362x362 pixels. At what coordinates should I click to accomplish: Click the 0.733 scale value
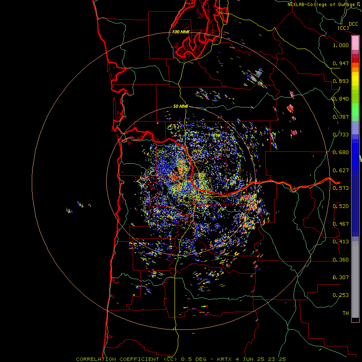click(341, 135)
